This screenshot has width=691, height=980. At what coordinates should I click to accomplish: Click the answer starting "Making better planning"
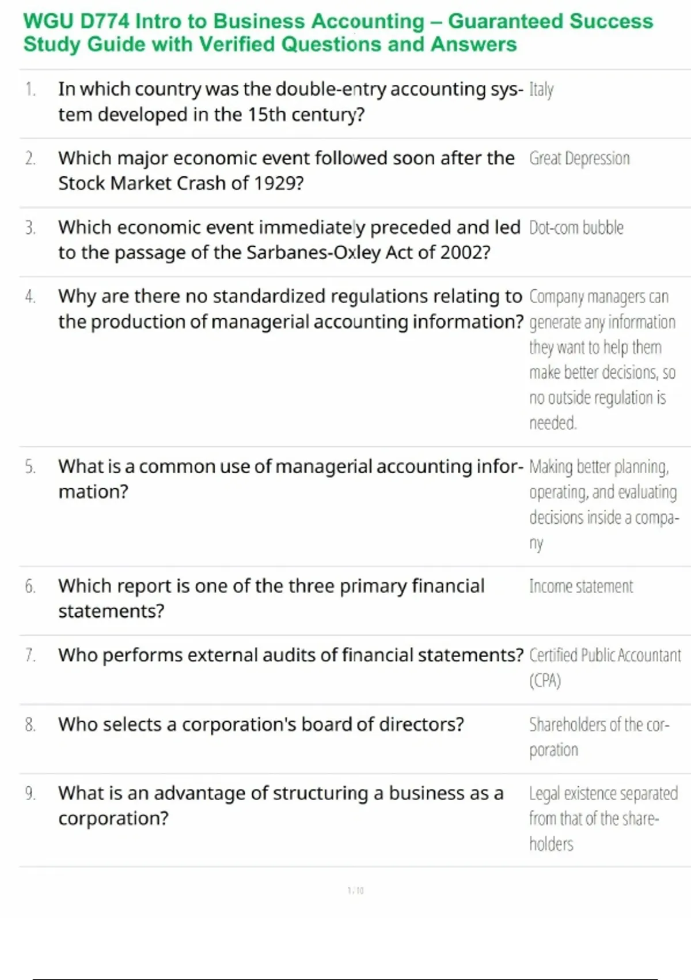tap(603, 504)
